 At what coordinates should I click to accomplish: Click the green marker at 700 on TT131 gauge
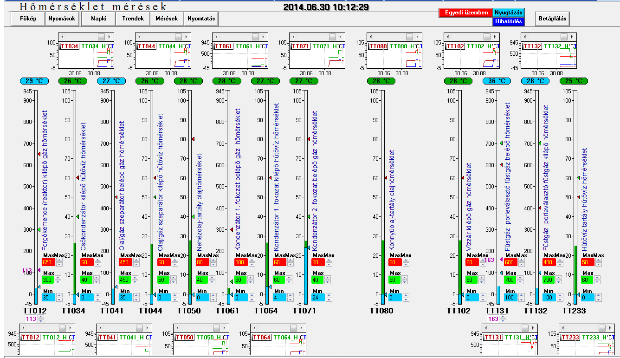tap(501, 143)
